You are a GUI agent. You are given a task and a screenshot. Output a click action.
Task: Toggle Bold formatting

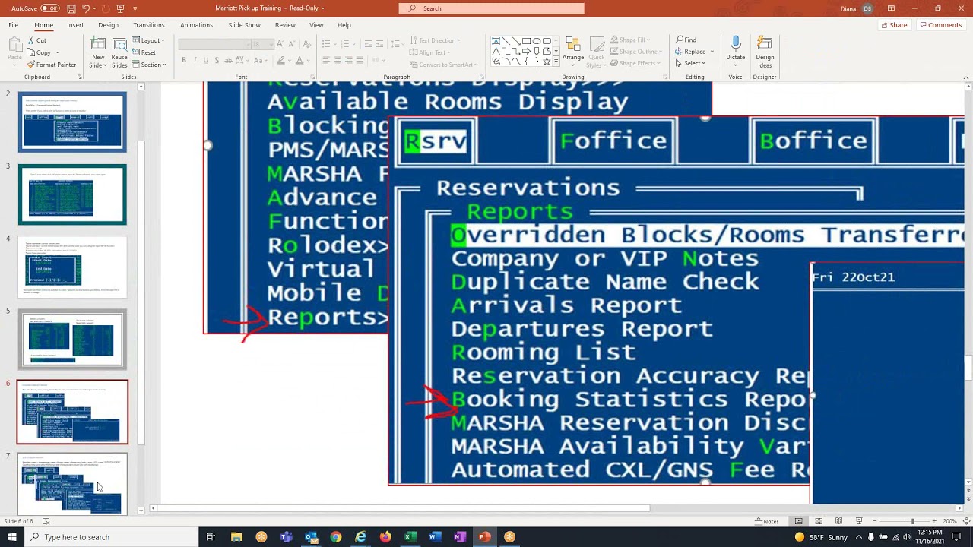point(183,61)
